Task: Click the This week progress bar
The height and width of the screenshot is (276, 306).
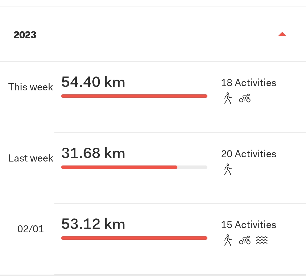Action: [x=134, y=96]
